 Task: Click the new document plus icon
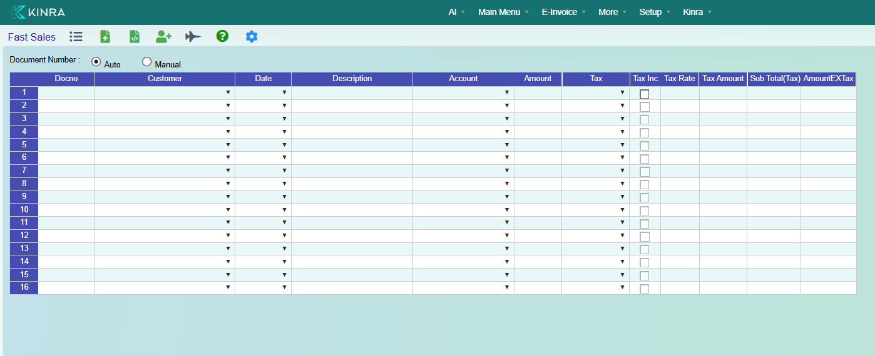click(x=105, y=37)
